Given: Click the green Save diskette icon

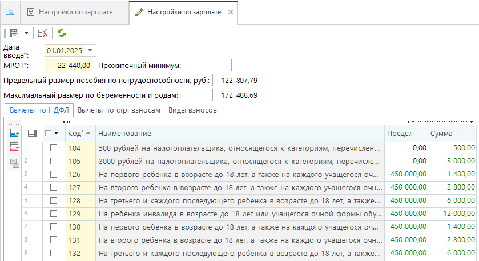Looking at the screenshot, I should (14, 33).
